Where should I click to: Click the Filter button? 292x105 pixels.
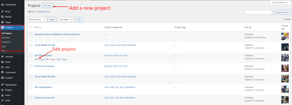[79, 20]
